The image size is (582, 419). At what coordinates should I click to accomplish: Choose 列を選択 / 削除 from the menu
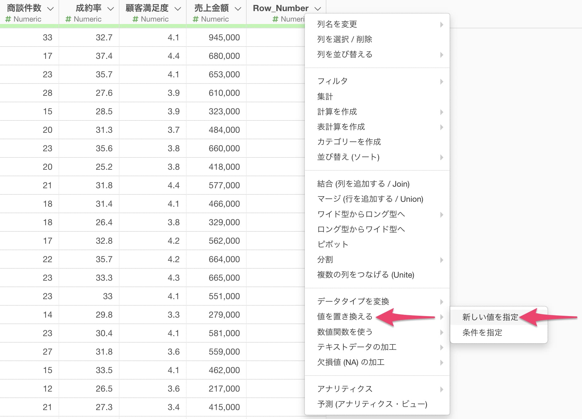click(x=377, y=39)
